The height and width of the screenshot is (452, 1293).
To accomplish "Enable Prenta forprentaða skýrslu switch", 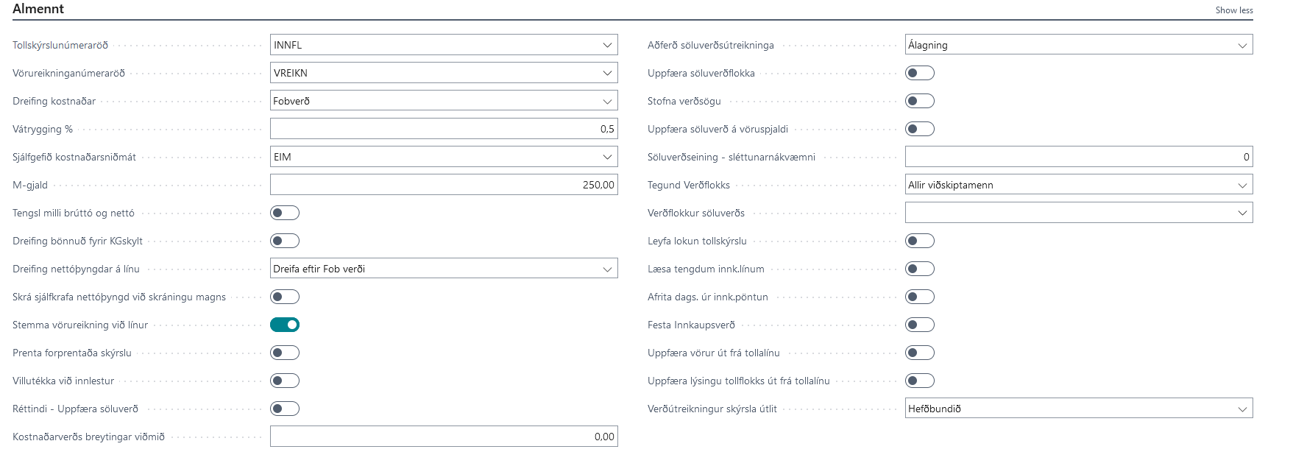I will [x=285, y=353].
